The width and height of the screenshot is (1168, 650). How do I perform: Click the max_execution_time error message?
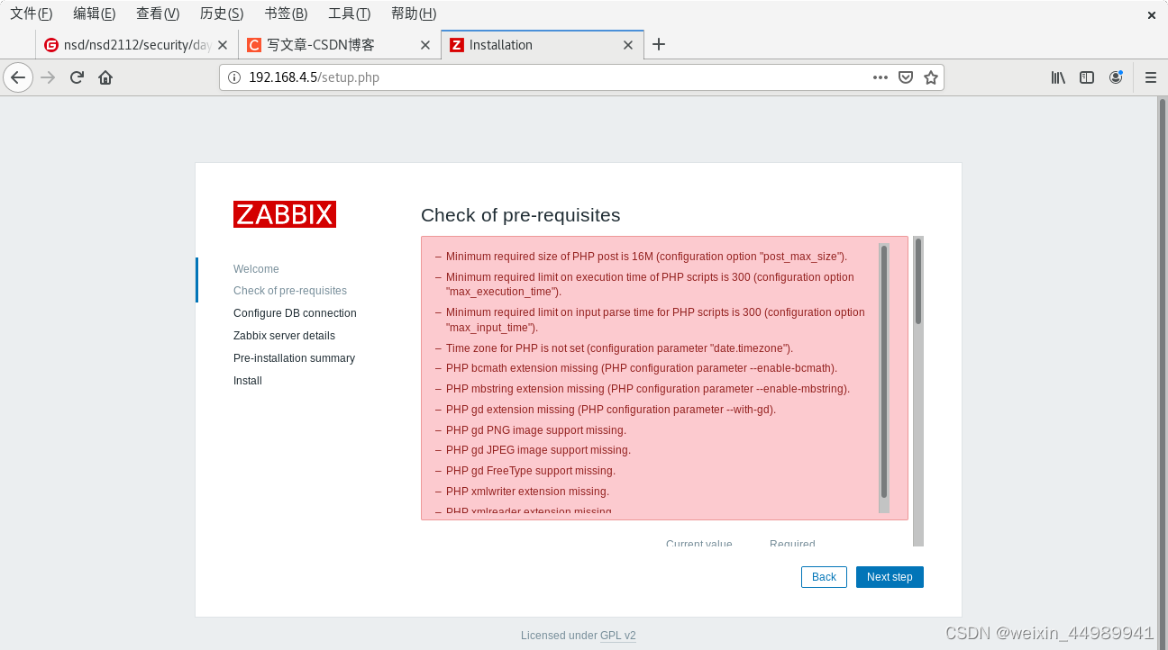pos(650,284)
